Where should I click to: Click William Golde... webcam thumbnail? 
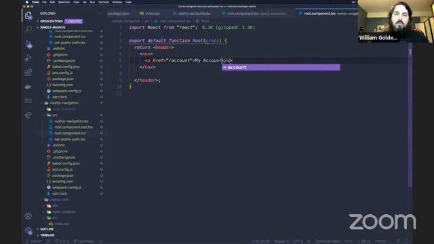395,21
